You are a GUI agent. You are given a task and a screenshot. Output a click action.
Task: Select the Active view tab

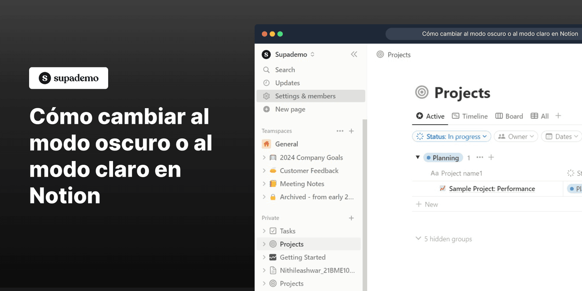click(x=430, y=116)
